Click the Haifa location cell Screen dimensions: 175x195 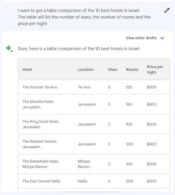point(82,181)
